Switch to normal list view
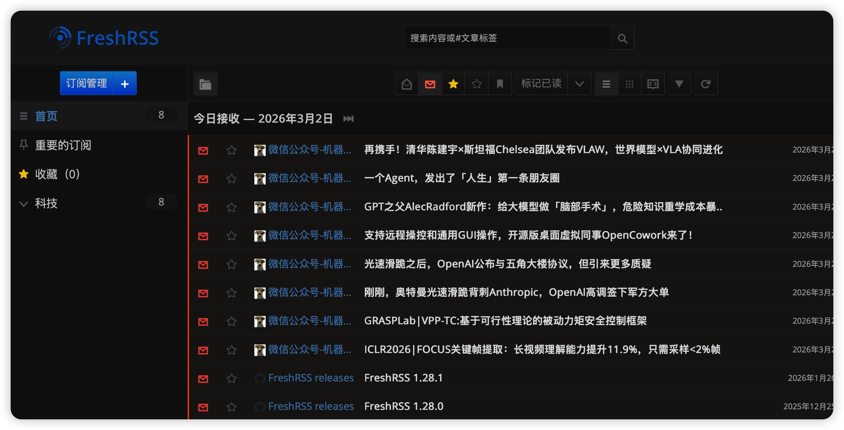 (606, 84)
